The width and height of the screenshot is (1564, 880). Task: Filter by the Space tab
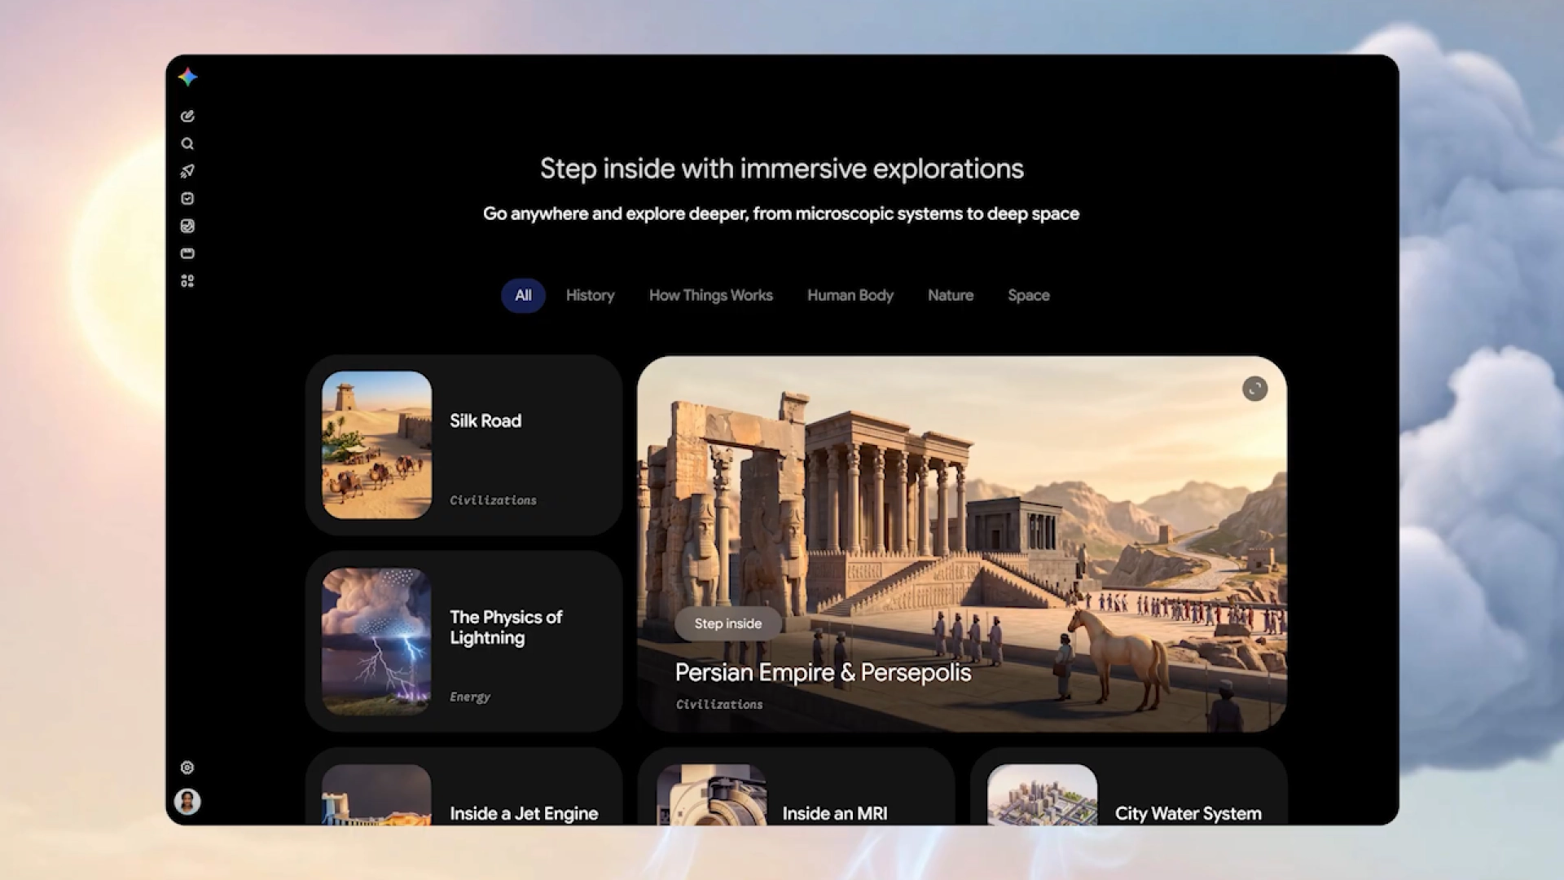(x=1029, y=295)
